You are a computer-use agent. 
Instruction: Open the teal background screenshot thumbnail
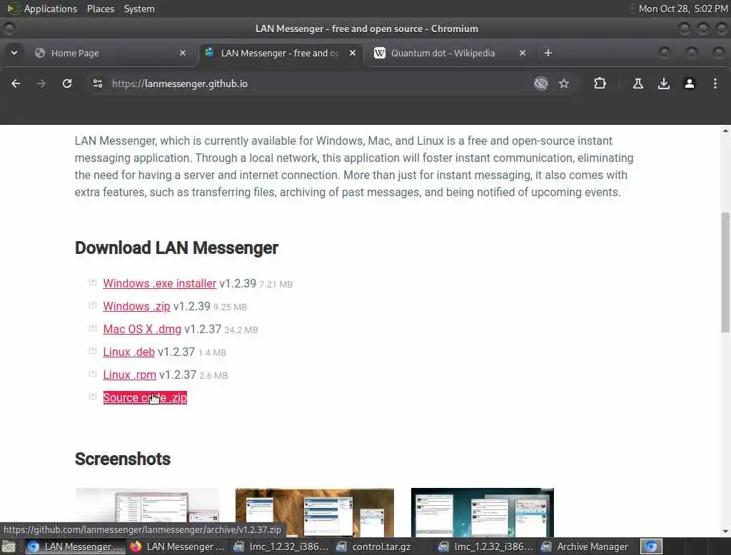pyautogui.click(x=483, y=511)
